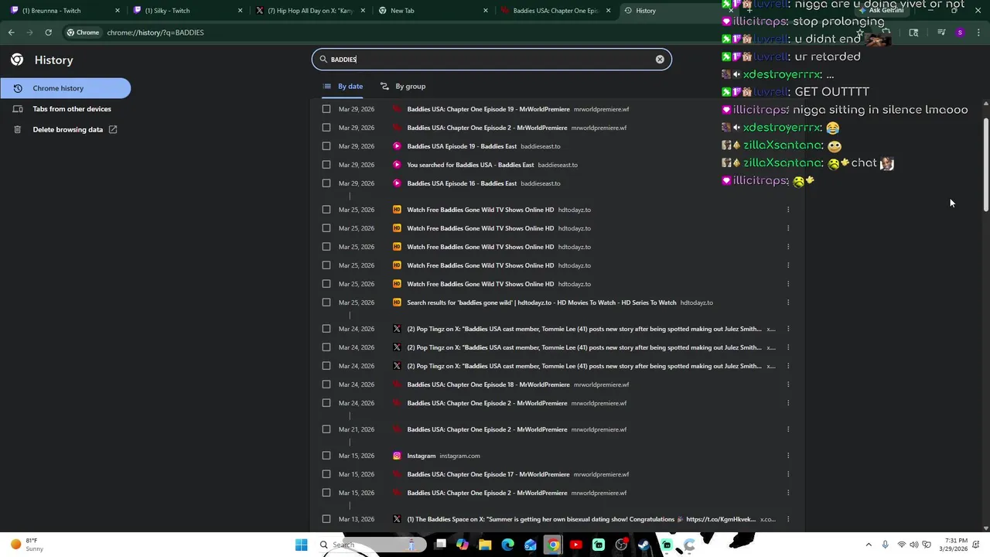Open Delete browsing data link

[68, 129]
